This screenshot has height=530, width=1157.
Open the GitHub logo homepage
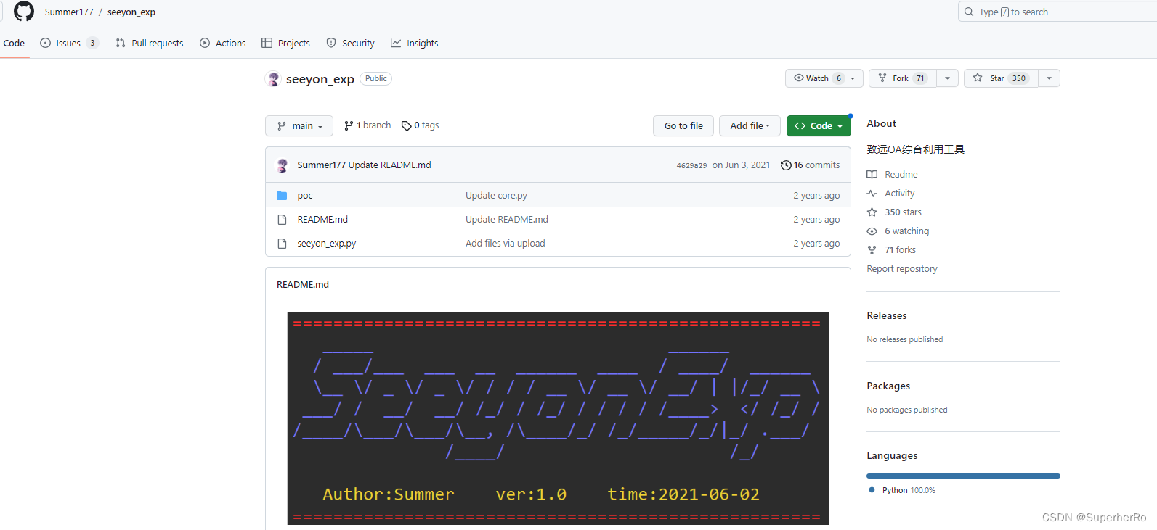[24, 12]
